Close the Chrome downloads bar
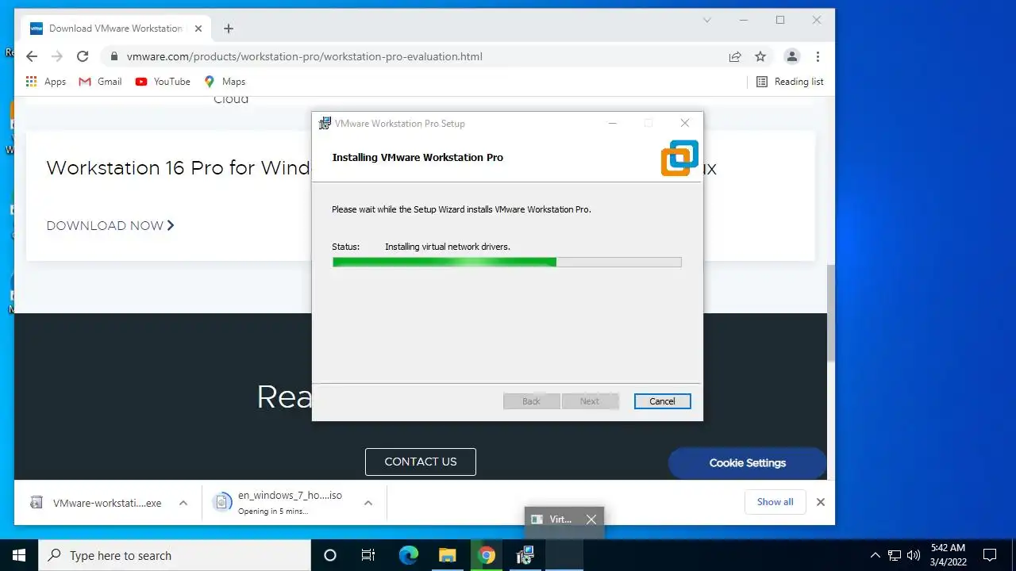The height and width of the screenshot is (571, 1016). click(821, 502)
